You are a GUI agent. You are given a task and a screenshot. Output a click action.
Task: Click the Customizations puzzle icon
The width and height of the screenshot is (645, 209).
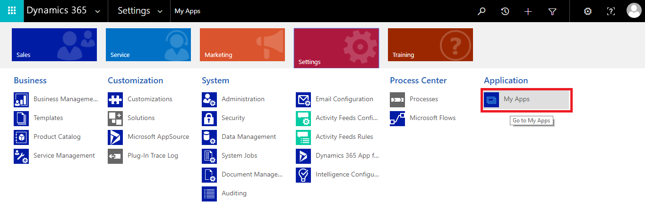click(115, 99)
